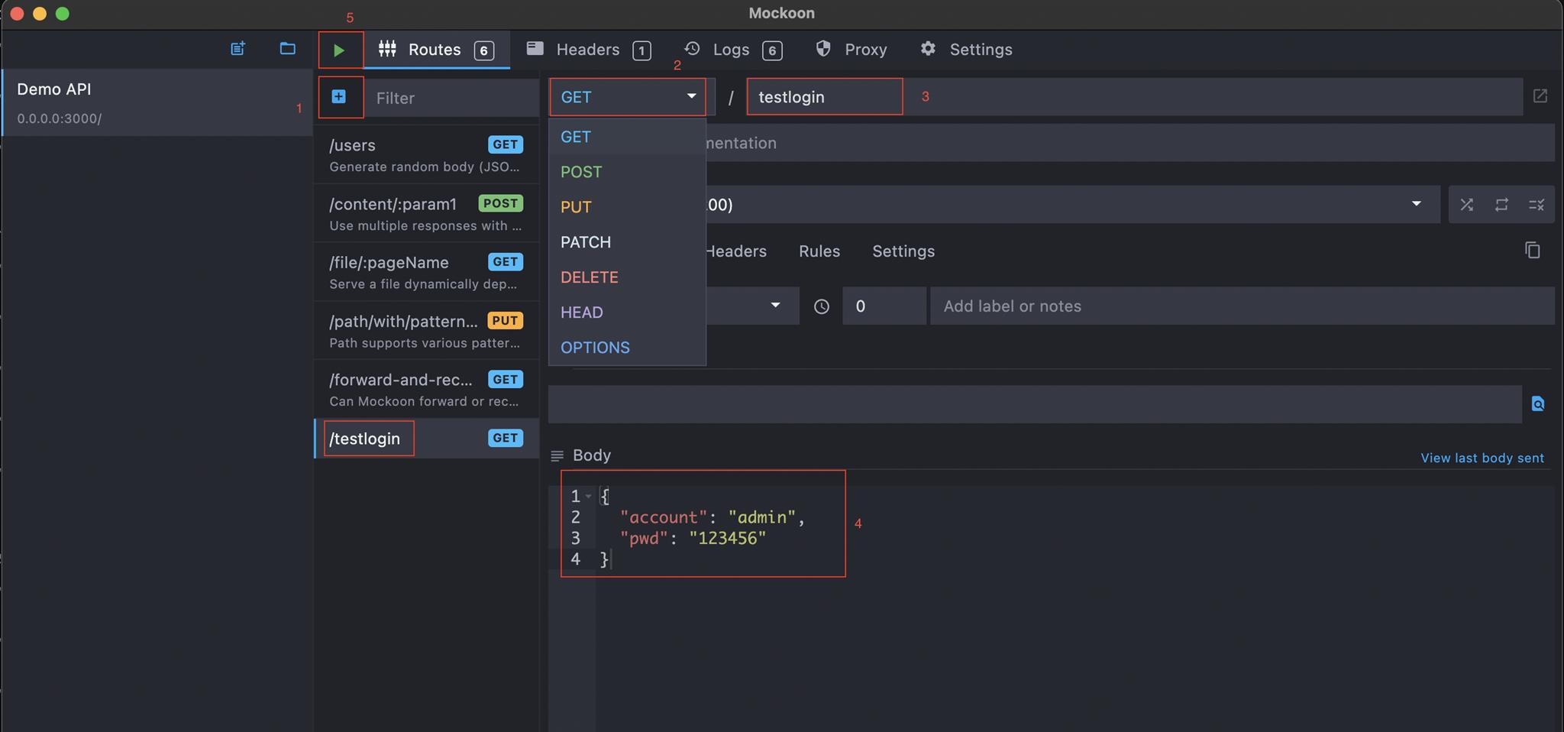1564x732 pixels.
Task: Choose POST from the method list
Action: point(627,172)
